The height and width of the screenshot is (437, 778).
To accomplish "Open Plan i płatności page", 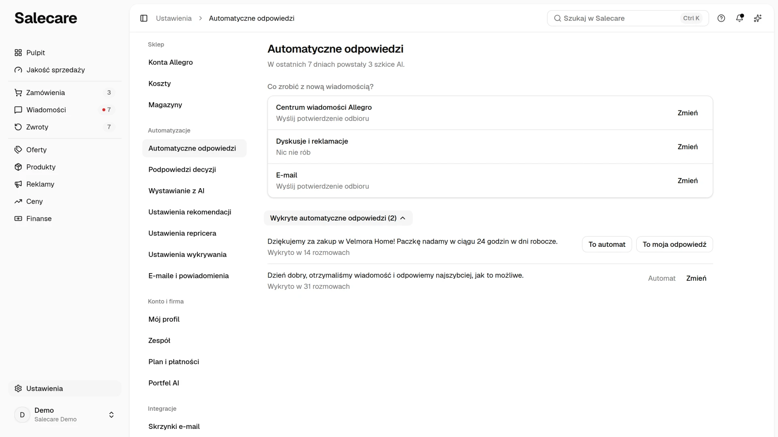I will tap(194, 362).
